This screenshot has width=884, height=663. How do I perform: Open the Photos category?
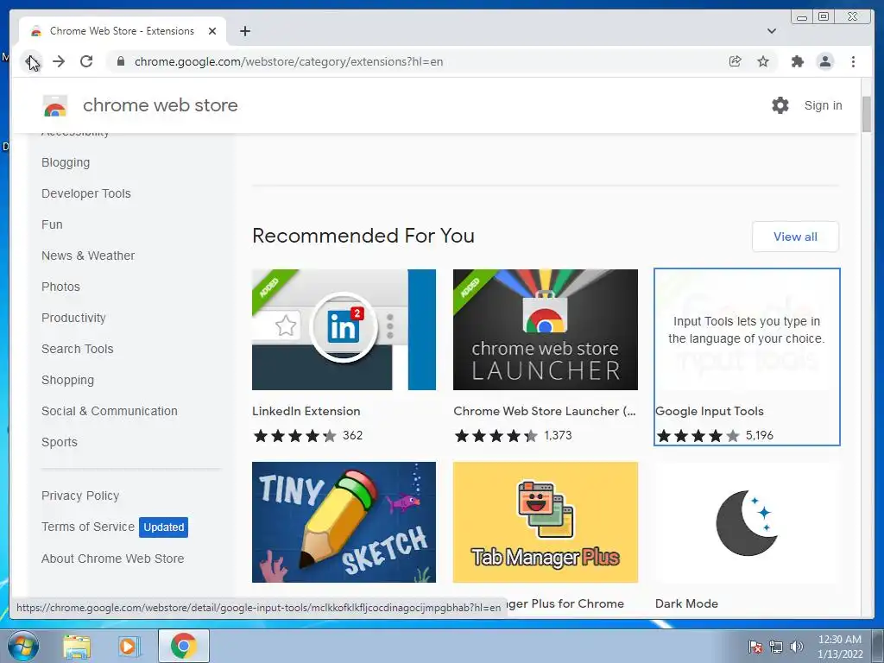(60, 287)
